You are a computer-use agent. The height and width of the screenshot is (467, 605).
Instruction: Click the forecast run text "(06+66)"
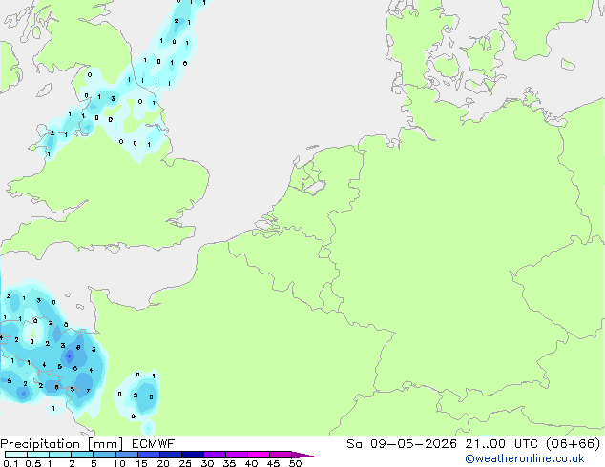(x=574, y=444)
